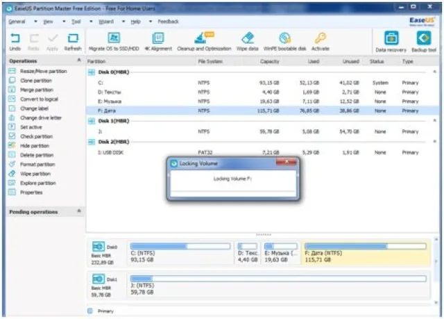This screenshot has height=319, width=444.
Task: Select F: Дата block in disk map
Action: pos(366,252)
